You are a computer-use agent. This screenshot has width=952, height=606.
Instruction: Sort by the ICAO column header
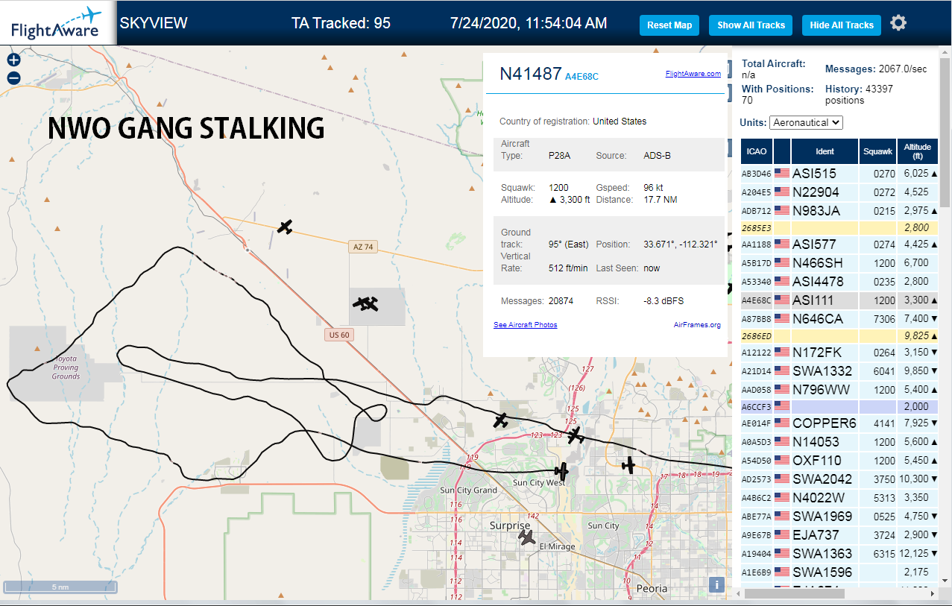(x=757, y=151)
